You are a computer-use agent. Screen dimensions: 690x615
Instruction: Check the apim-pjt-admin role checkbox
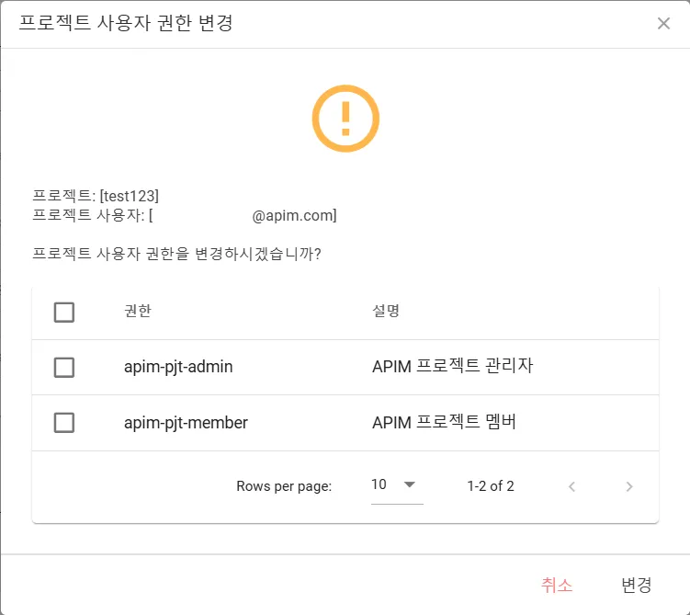[x=64, y=367]
